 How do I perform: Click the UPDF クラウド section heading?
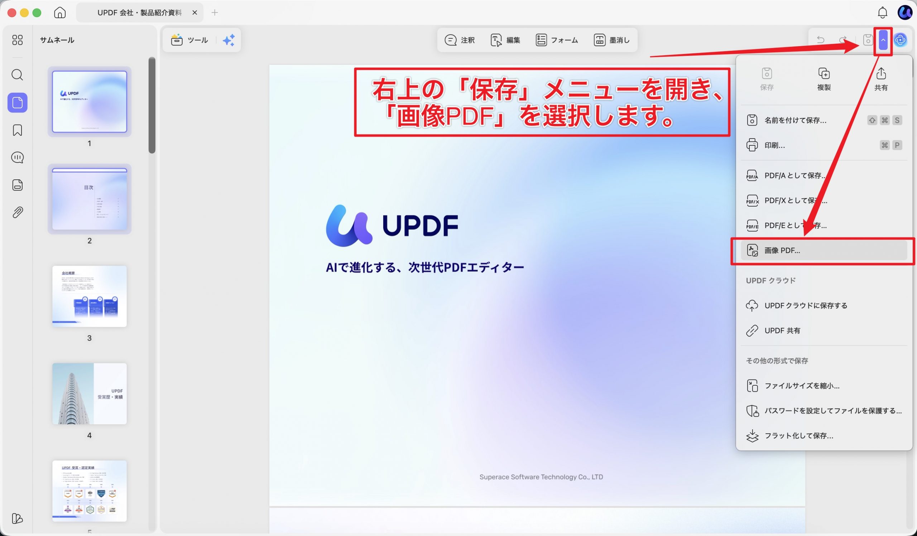(x=771, y=281)
